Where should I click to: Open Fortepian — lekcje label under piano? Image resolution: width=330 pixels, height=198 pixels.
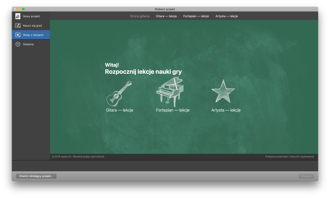click(173, 110)
